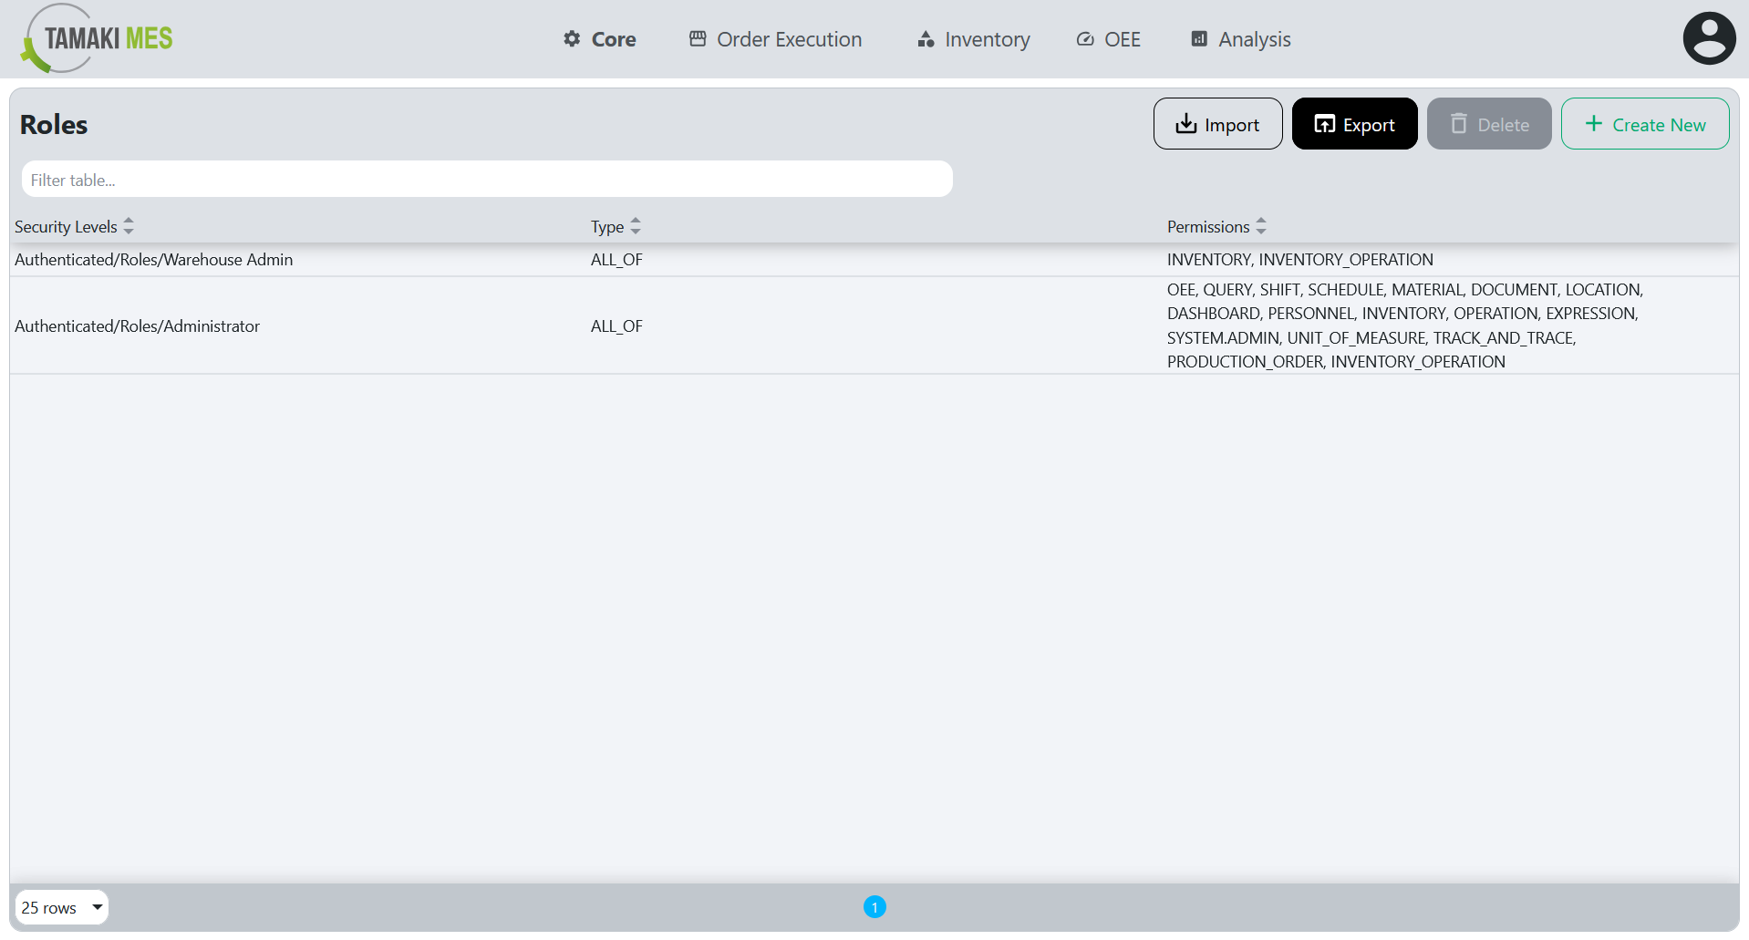Screen dimensions: 1749x940
Task: Click the OEE gauge icon
Action: tap(1084, 39)
